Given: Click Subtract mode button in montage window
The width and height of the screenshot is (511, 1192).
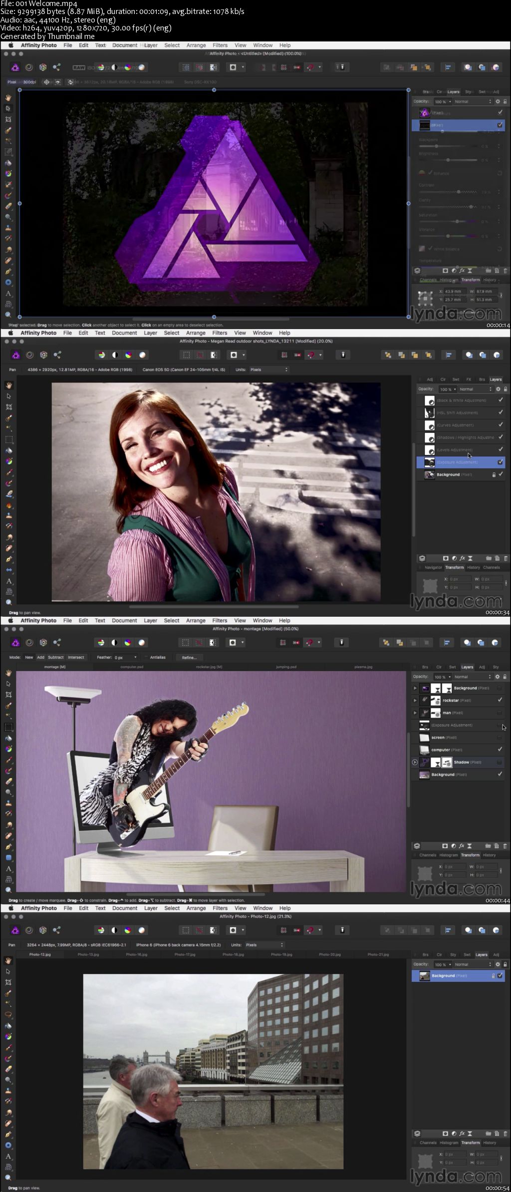Looking at the screenshot, I should tap(55, 657).
